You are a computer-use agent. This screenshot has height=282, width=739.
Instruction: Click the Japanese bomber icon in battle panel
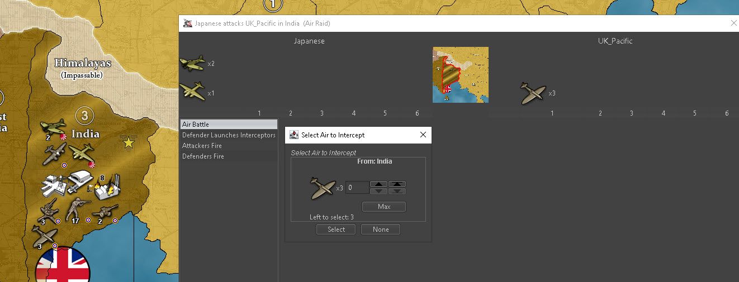[x=192, y=91]
